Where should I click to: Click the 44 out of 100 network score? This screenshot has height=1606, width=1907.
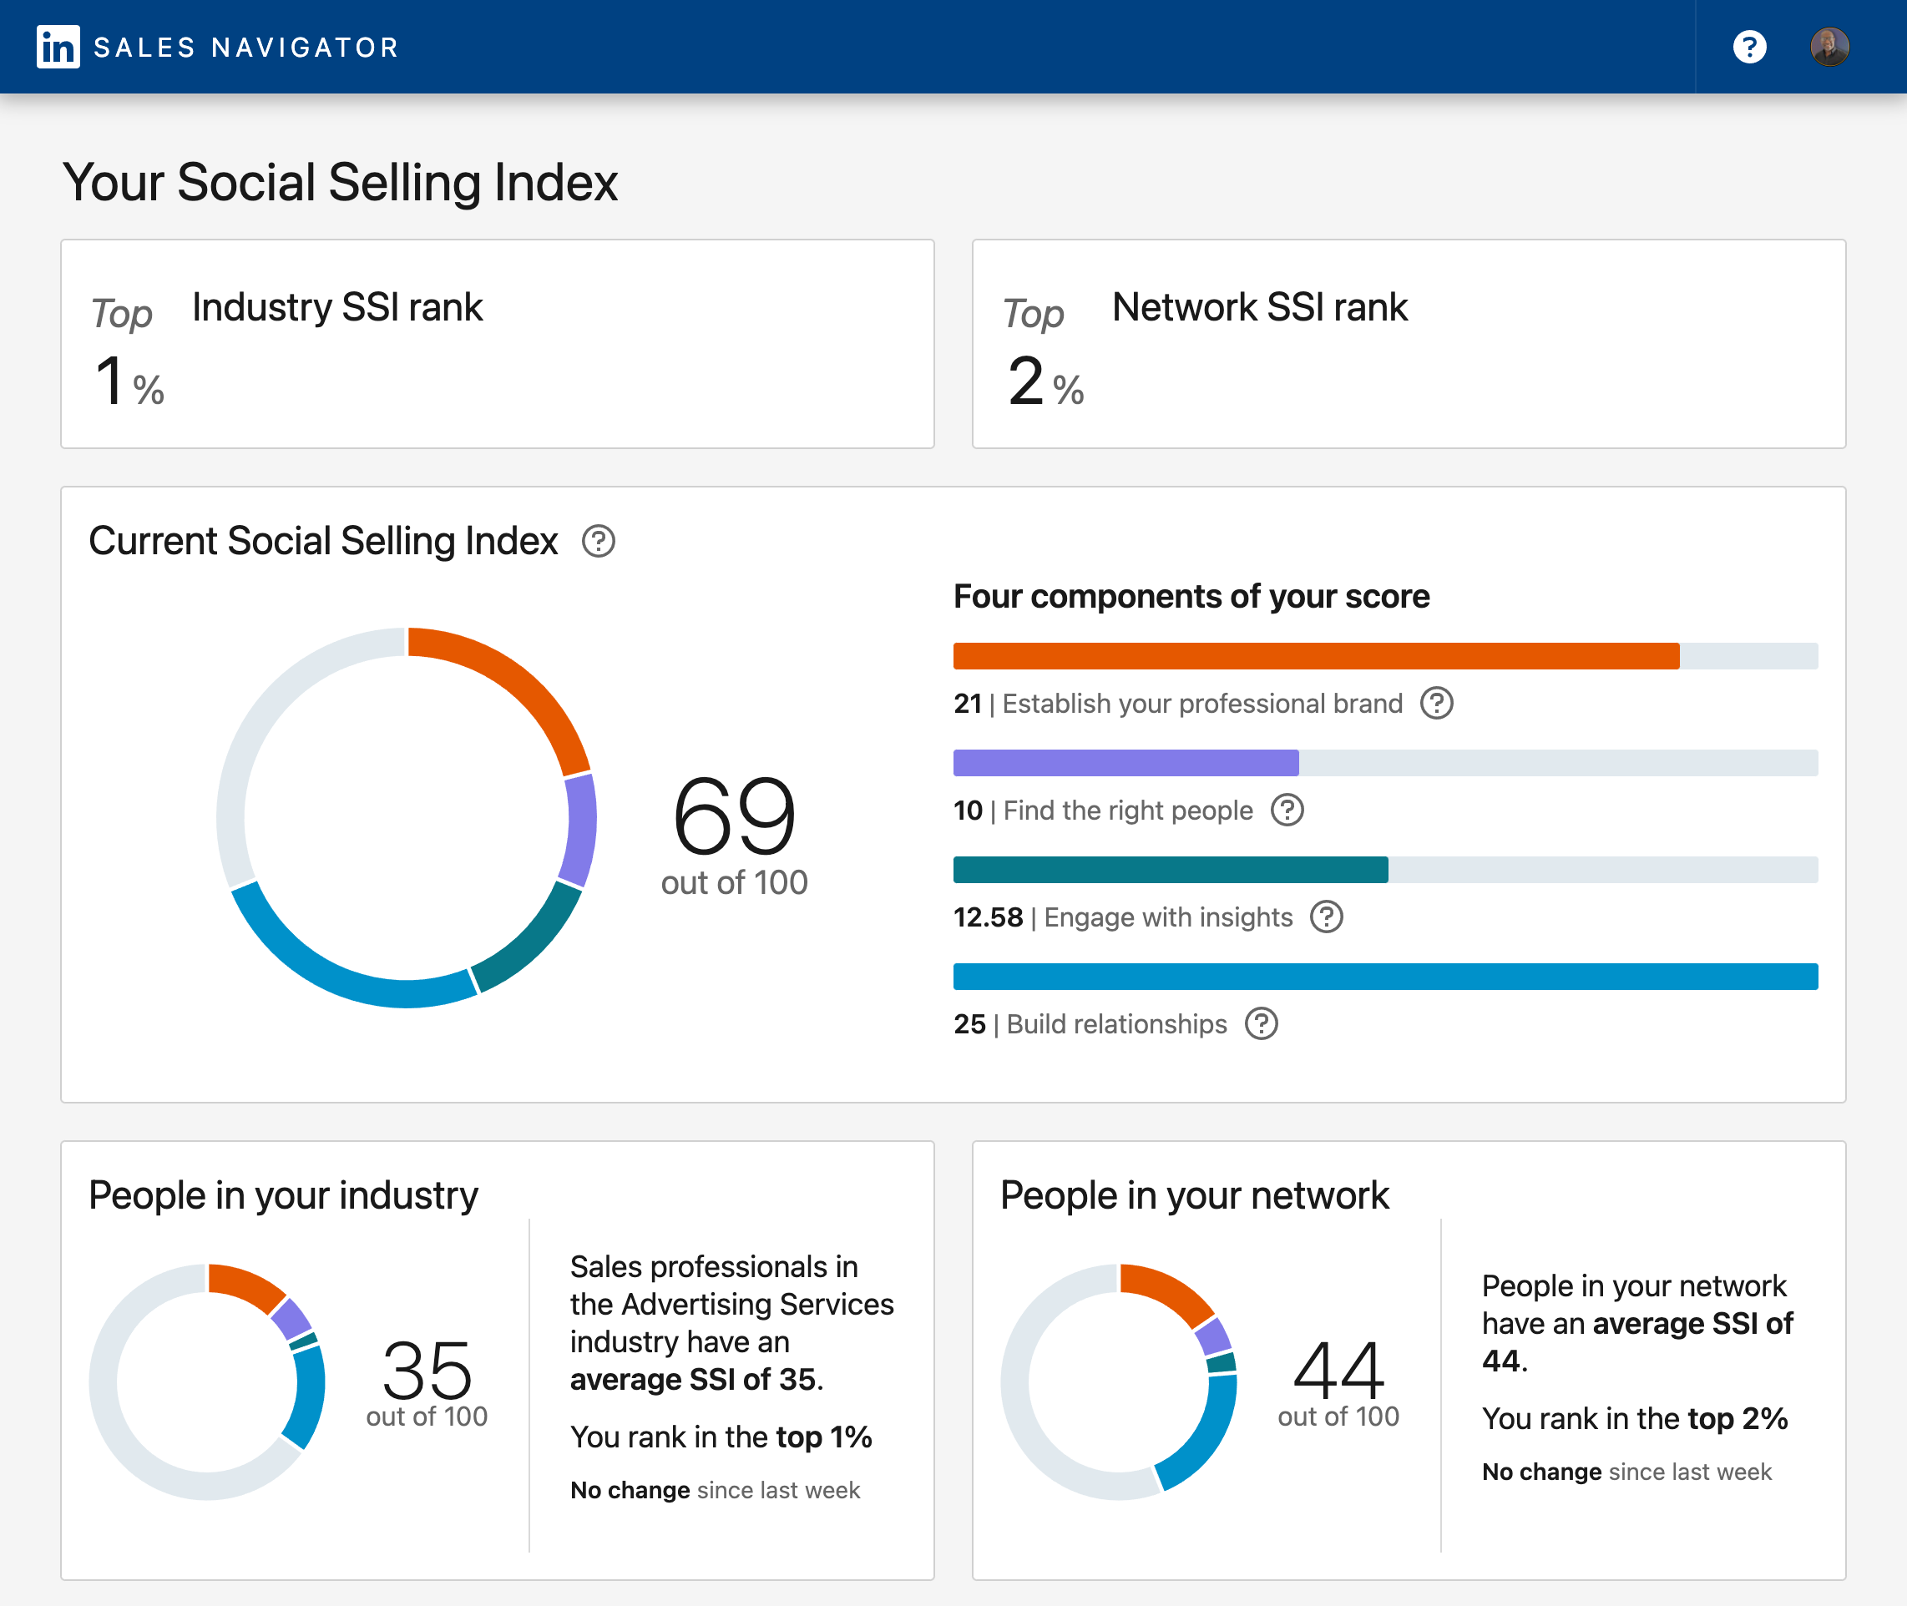click(1338, 1384)
